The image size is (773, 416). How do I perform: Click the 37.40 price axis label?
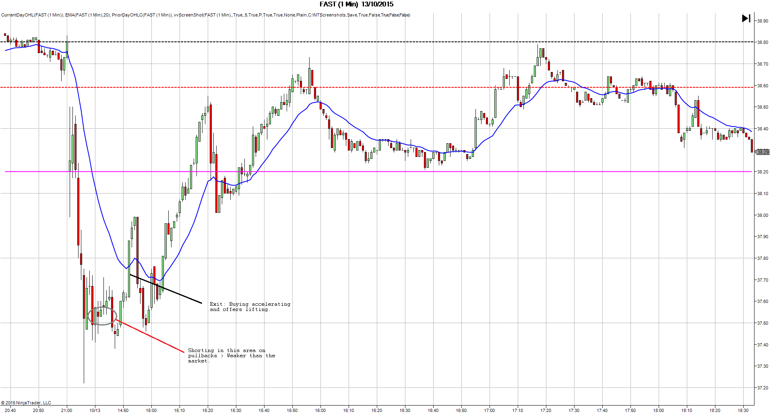coord(763,345)
